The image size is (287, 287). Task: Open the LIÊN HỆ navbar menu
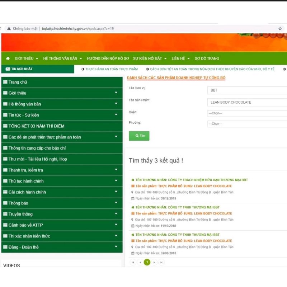(x=180, y=58)
